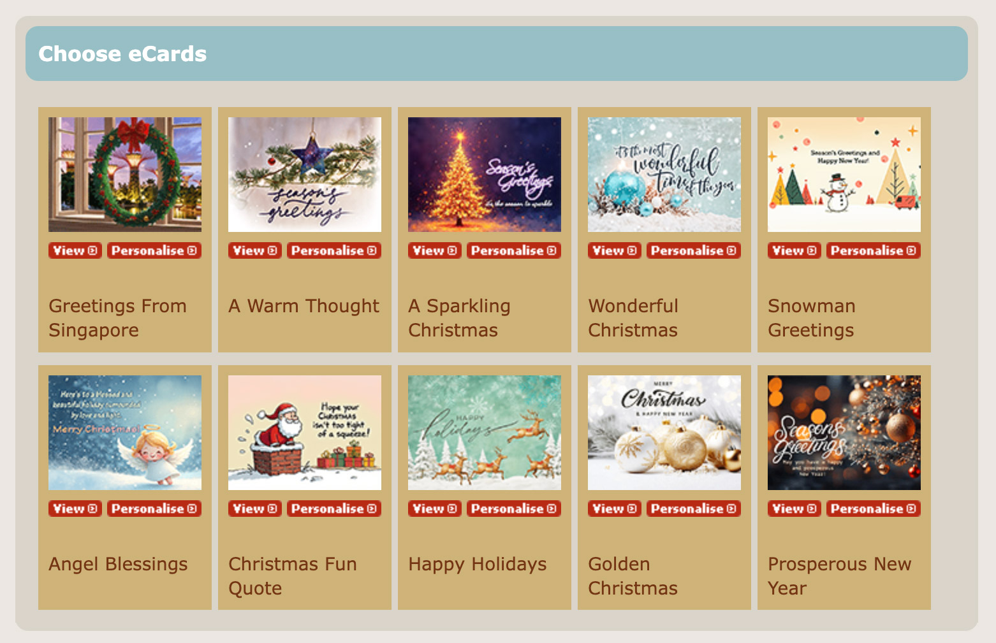The image size is (996, 643).
Task: View the Snowman Greetings eCard
Action: [795, 250]
